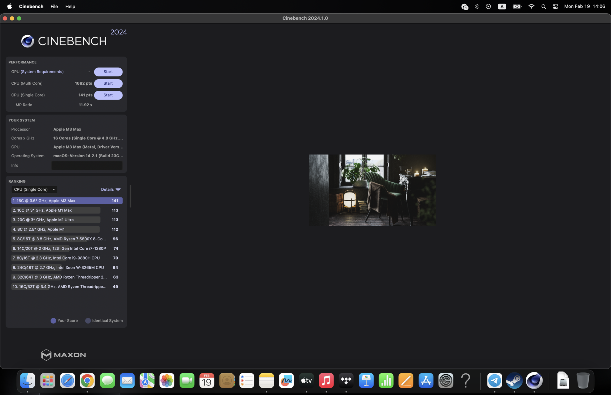611x395 pixels.
Task: Click the ranking panel scrollbar
Action: [130, 196]
